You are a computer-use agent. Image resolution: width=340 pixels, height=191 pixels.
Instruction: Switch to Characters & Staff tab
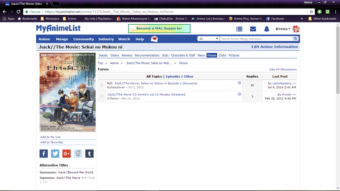coord(183,55)
